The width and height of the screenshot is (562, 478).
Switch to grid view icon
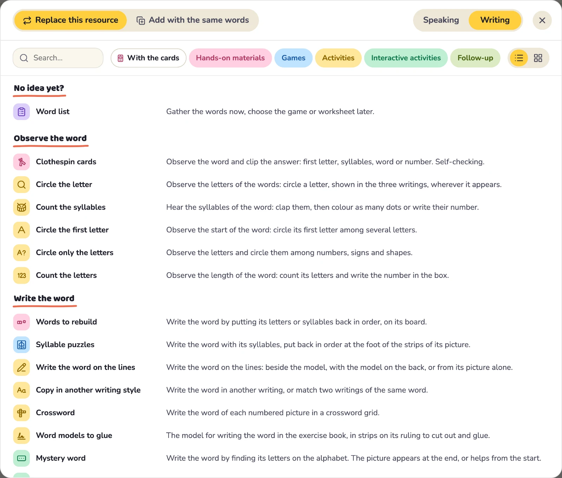[x=538, y=58]
